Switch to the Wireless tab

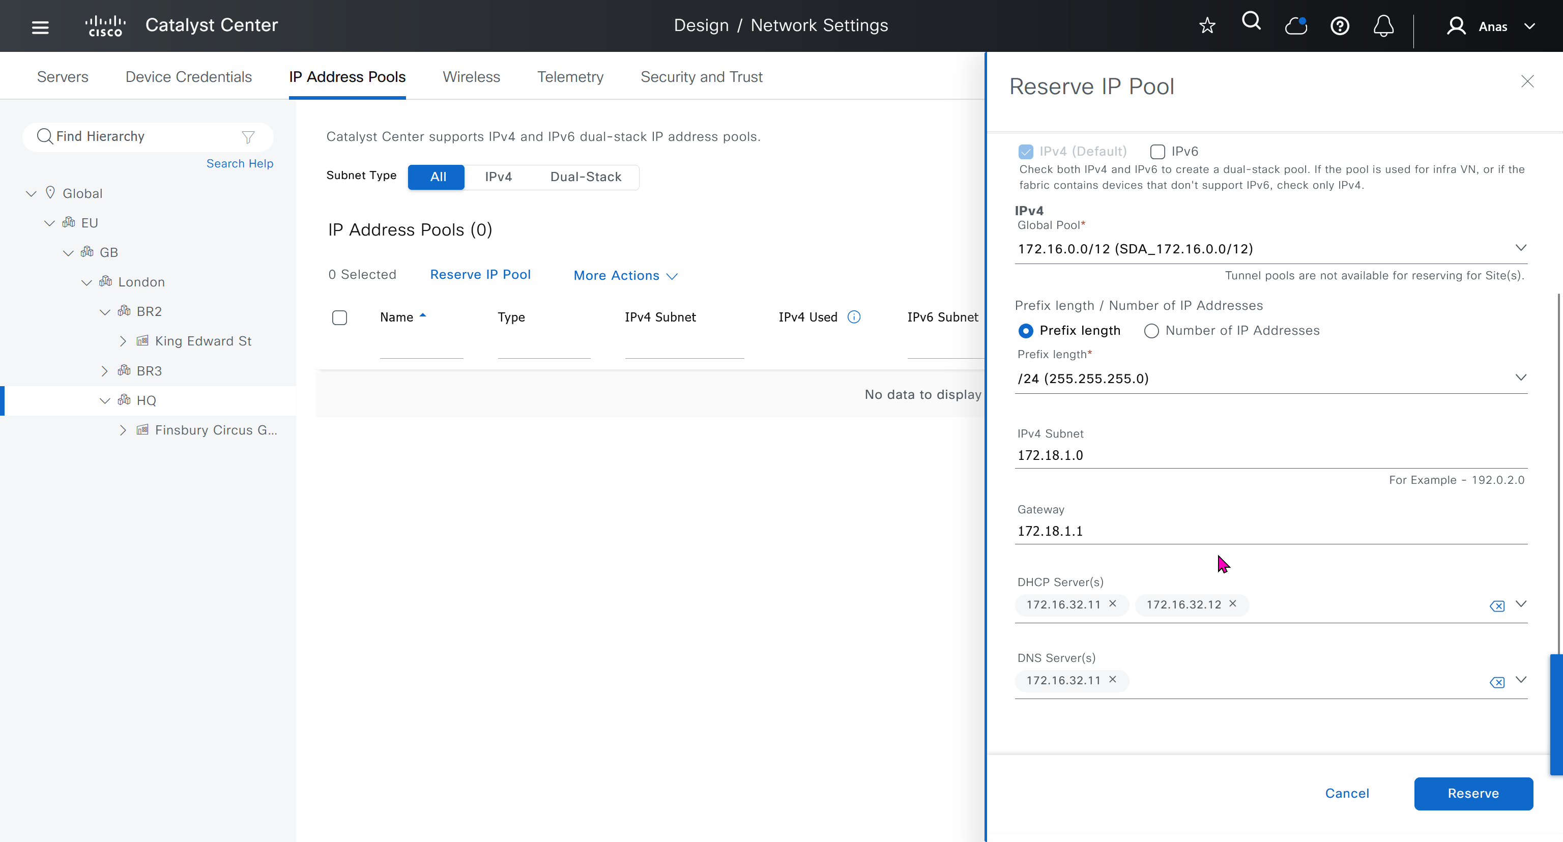(471, 77)
